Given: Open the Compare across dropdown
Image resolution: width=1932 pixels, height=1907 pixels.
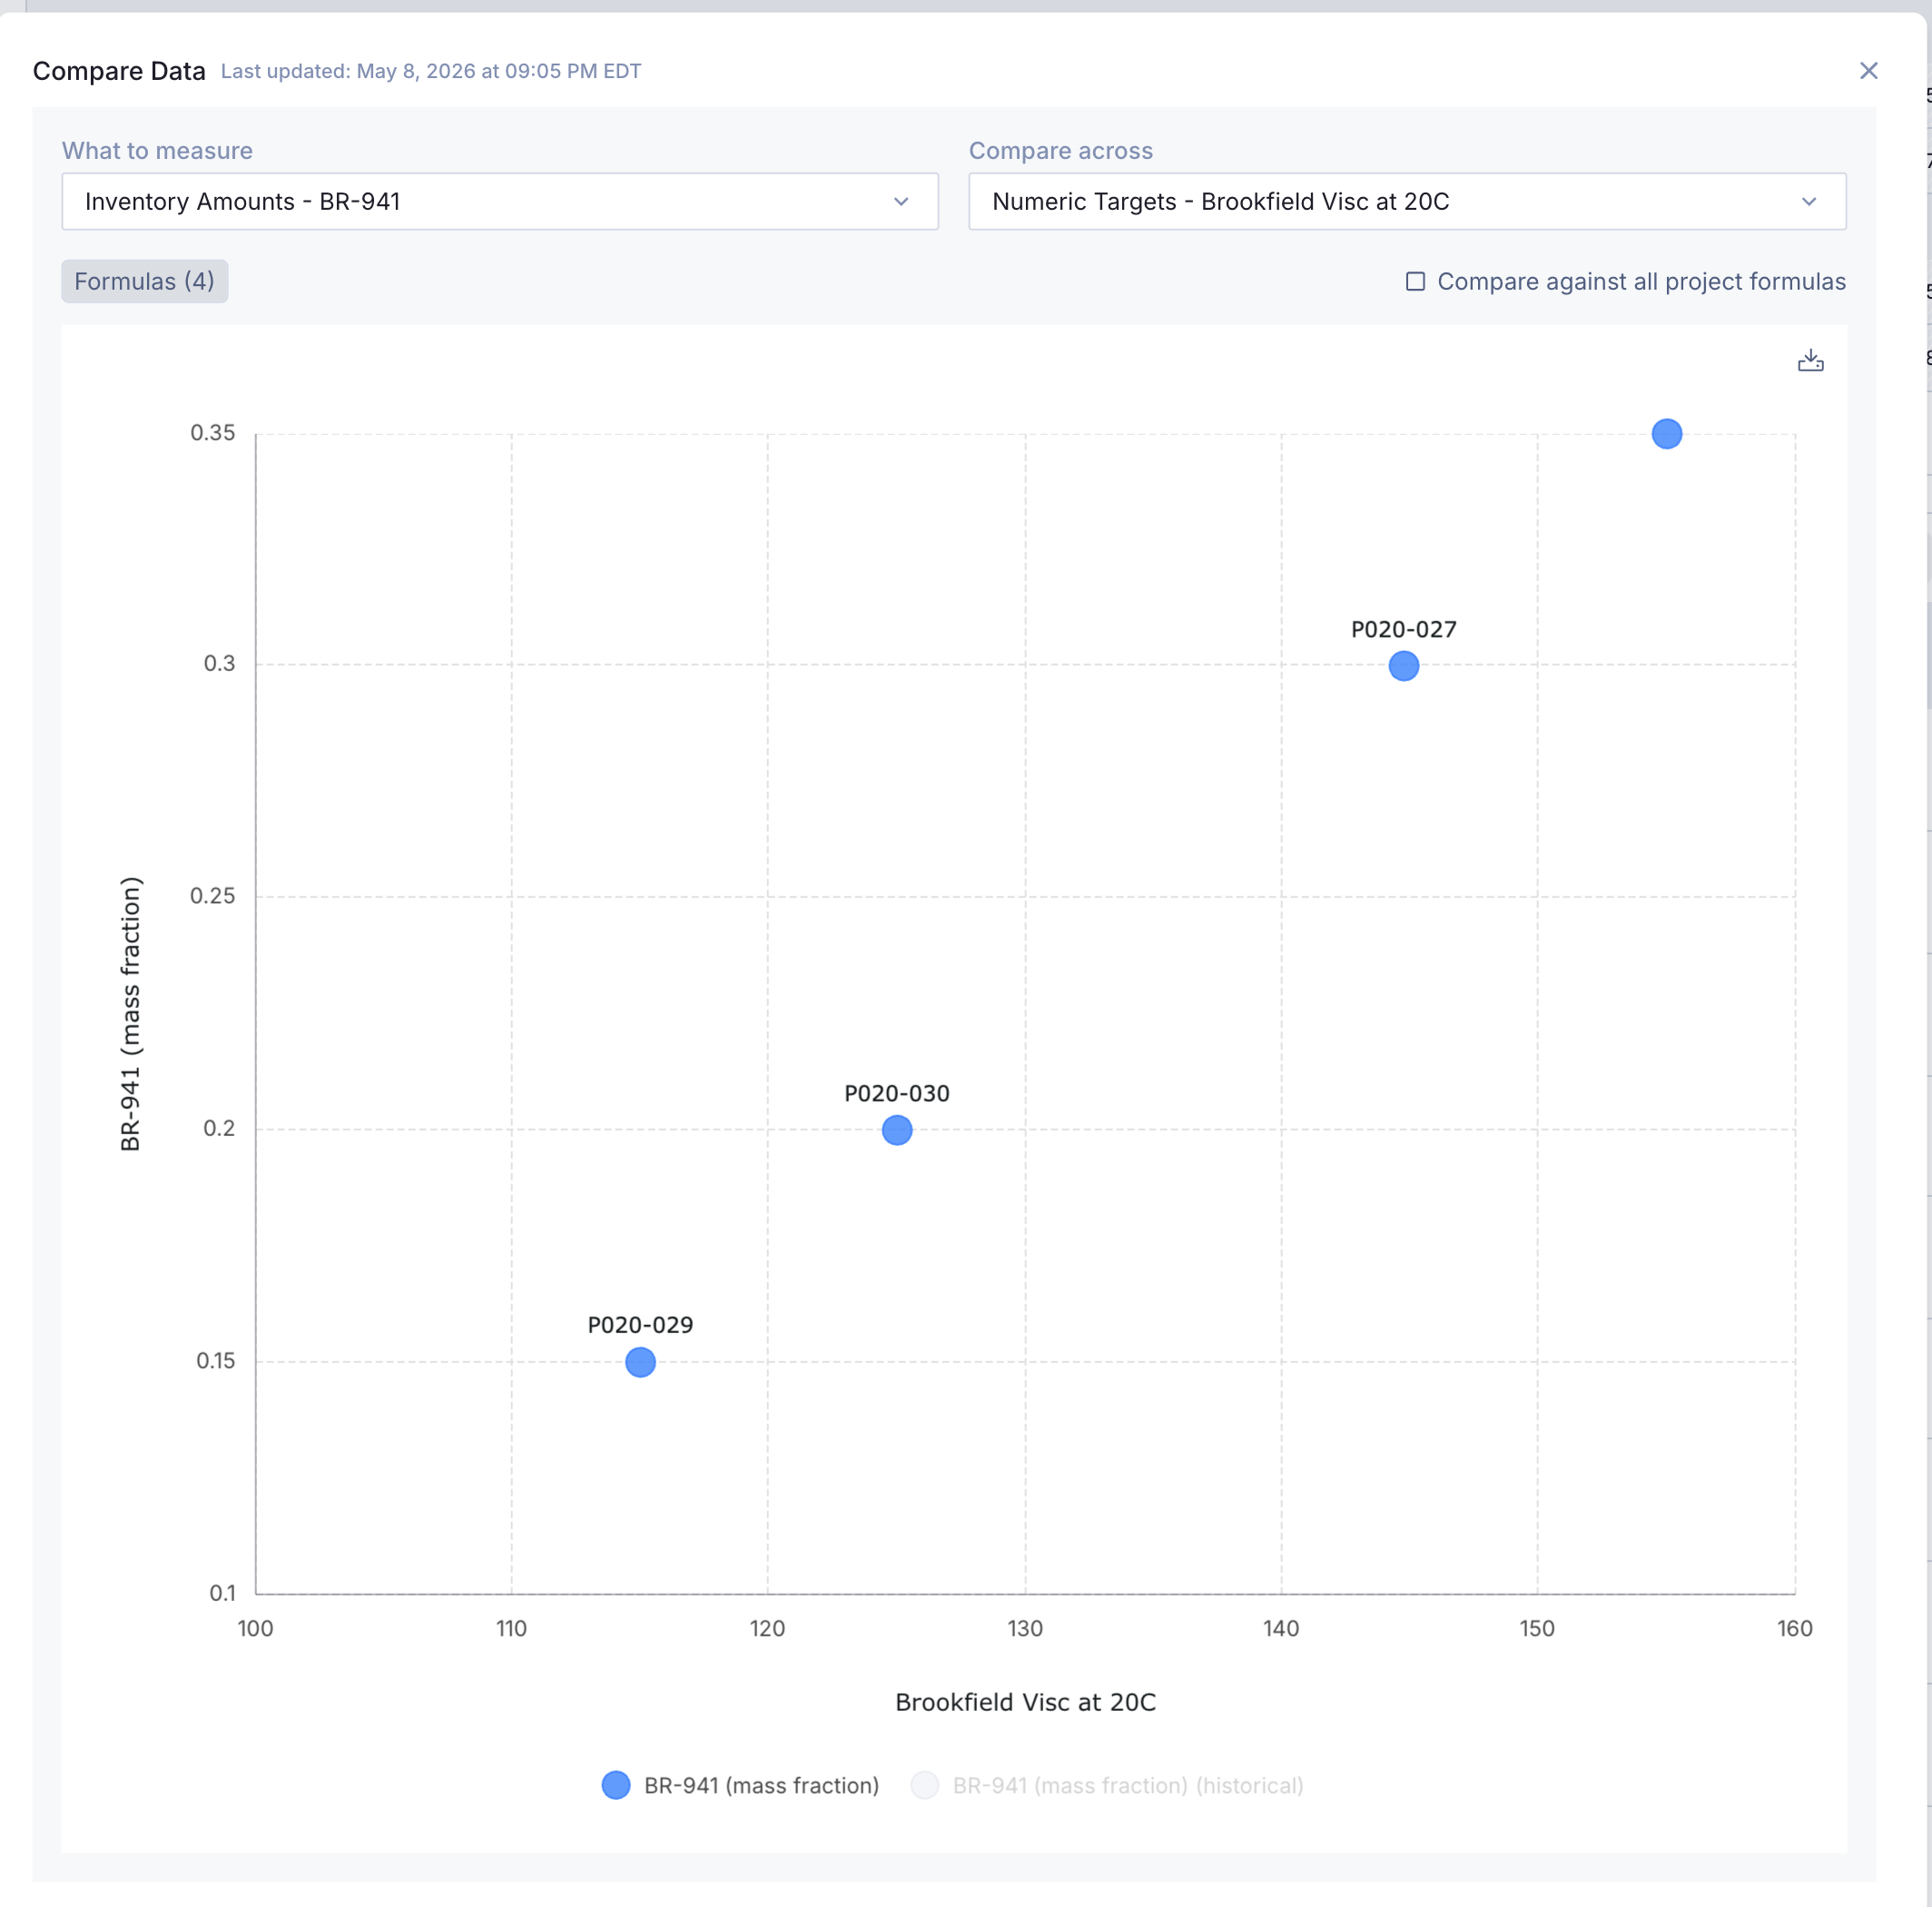Looking at the screenshot, I should coord(1407,202).
